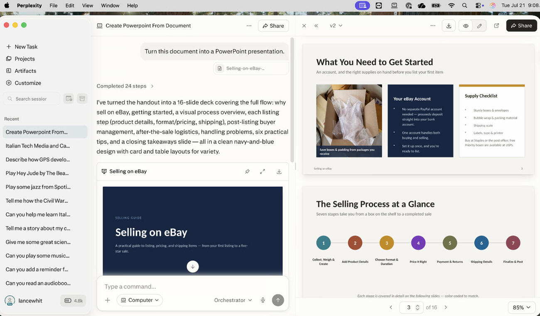Expand Completed 24 steps
Viewport: 540px width, 316px height.
click(125, 86)
